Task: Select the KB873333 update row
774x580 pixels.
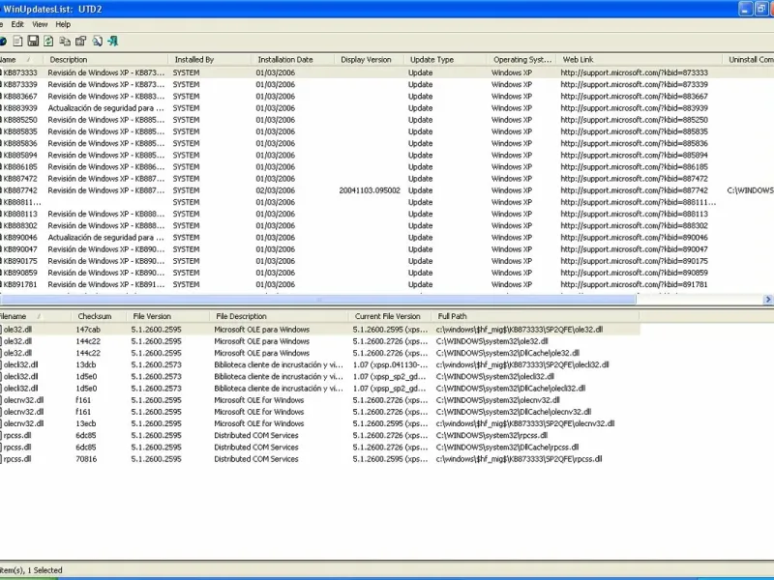Action: click(x=387, y=72)
